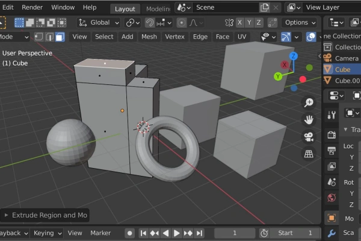Open proportional editing falloff dropdown
Viewport: 361px width, 241px height.
(x=196, y=23)
